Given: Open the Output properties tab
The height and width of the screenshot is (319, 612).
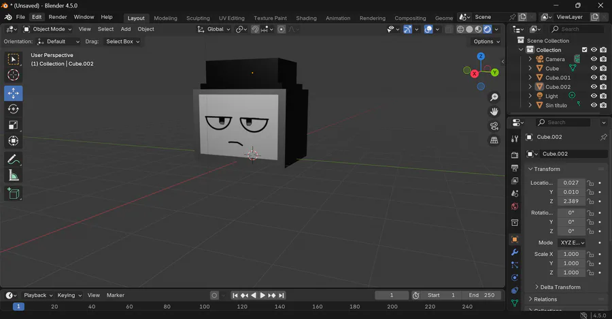Looking at the screenshot, I should tap(515, 168).
